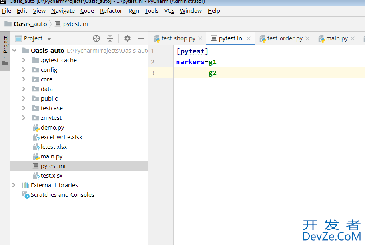
Task: Switch to the test_order.py tab
Action: [285, 38]
